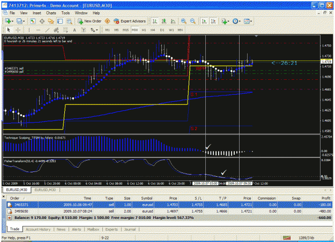Switch chart to line chart
The image size is (335, 242).
click(173, 21)
